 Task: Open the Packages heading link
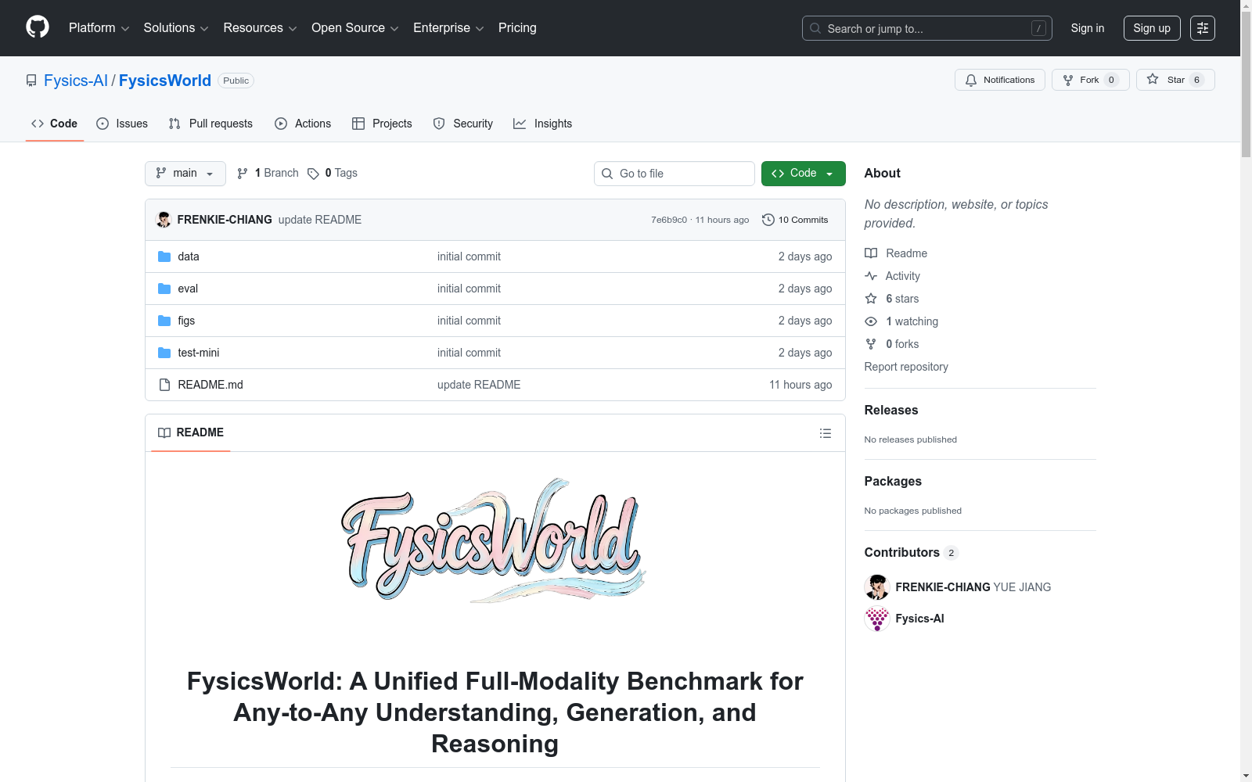[893, 481]
